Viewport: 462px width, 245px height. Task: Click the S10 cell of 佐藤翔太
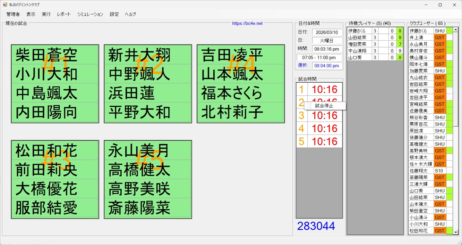(x=440, y=171)
